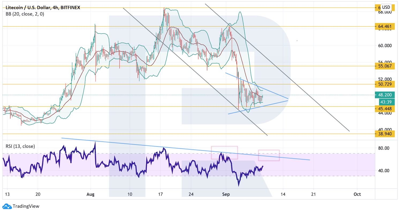This screenshot has width=400, height=213.
Task: Click the current price label 48.200
Action: pyautogui.click(x=385, y=95)
